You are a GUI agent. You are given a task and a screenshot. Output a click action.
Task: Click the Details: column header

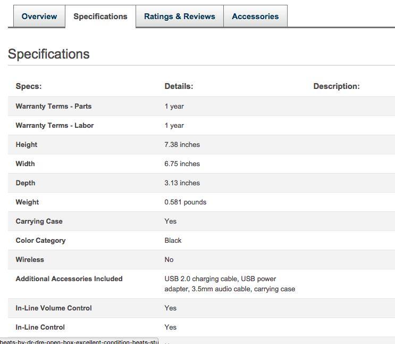point(179,86)
